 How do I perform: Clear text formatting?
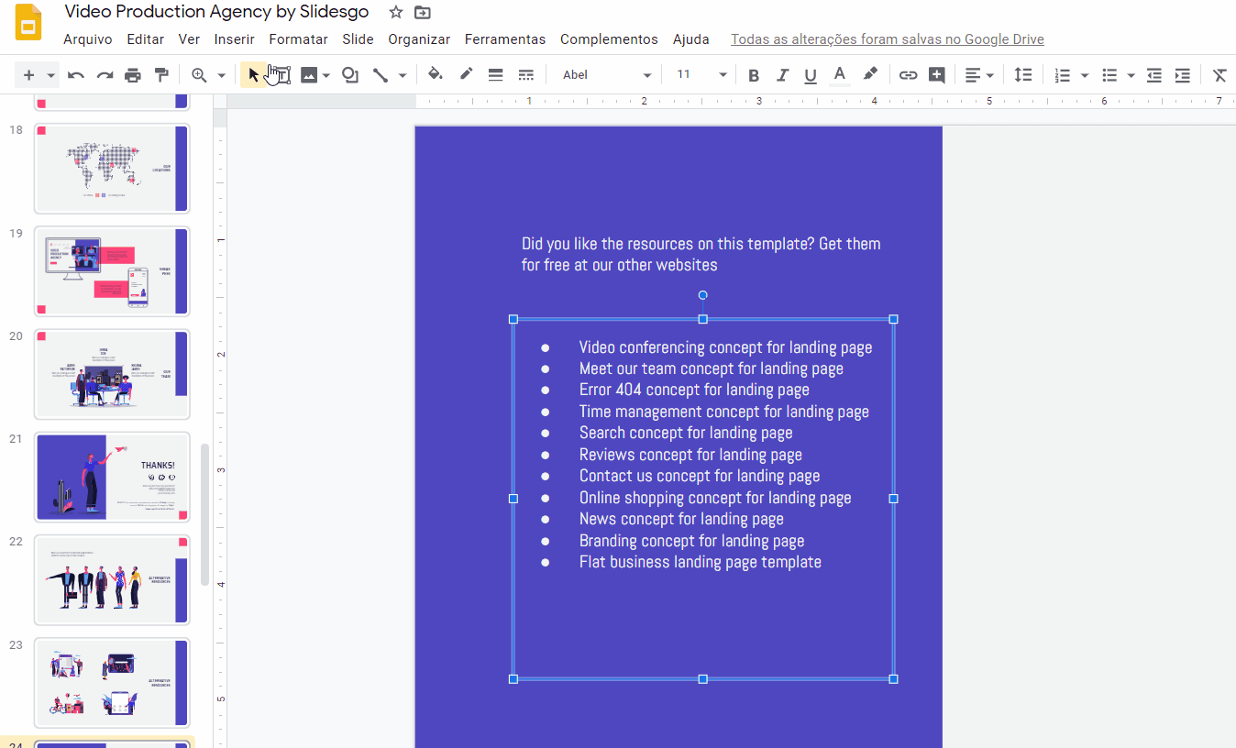coord(1219,75)
